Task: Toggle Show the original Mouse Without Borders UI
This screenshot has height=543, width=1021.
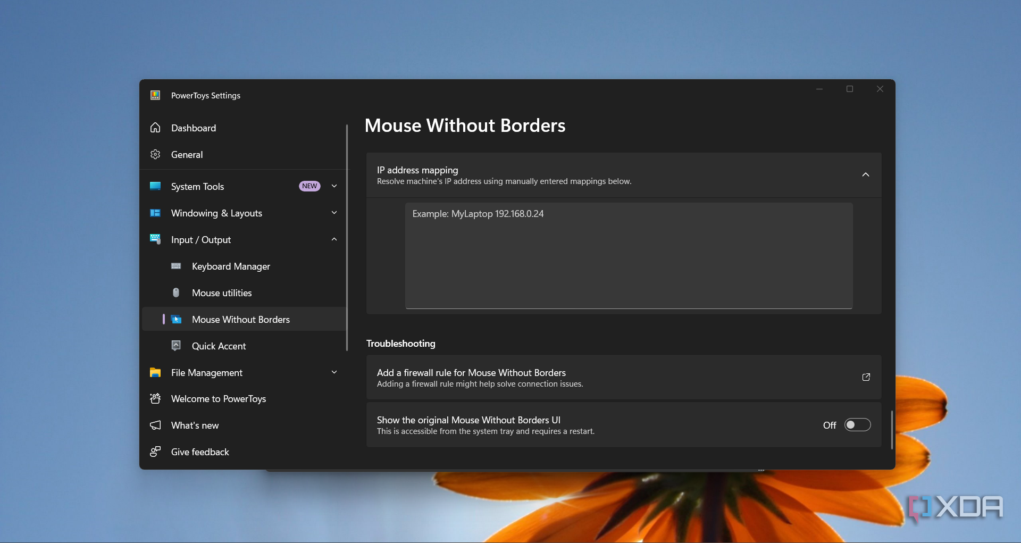Action: 857,424
